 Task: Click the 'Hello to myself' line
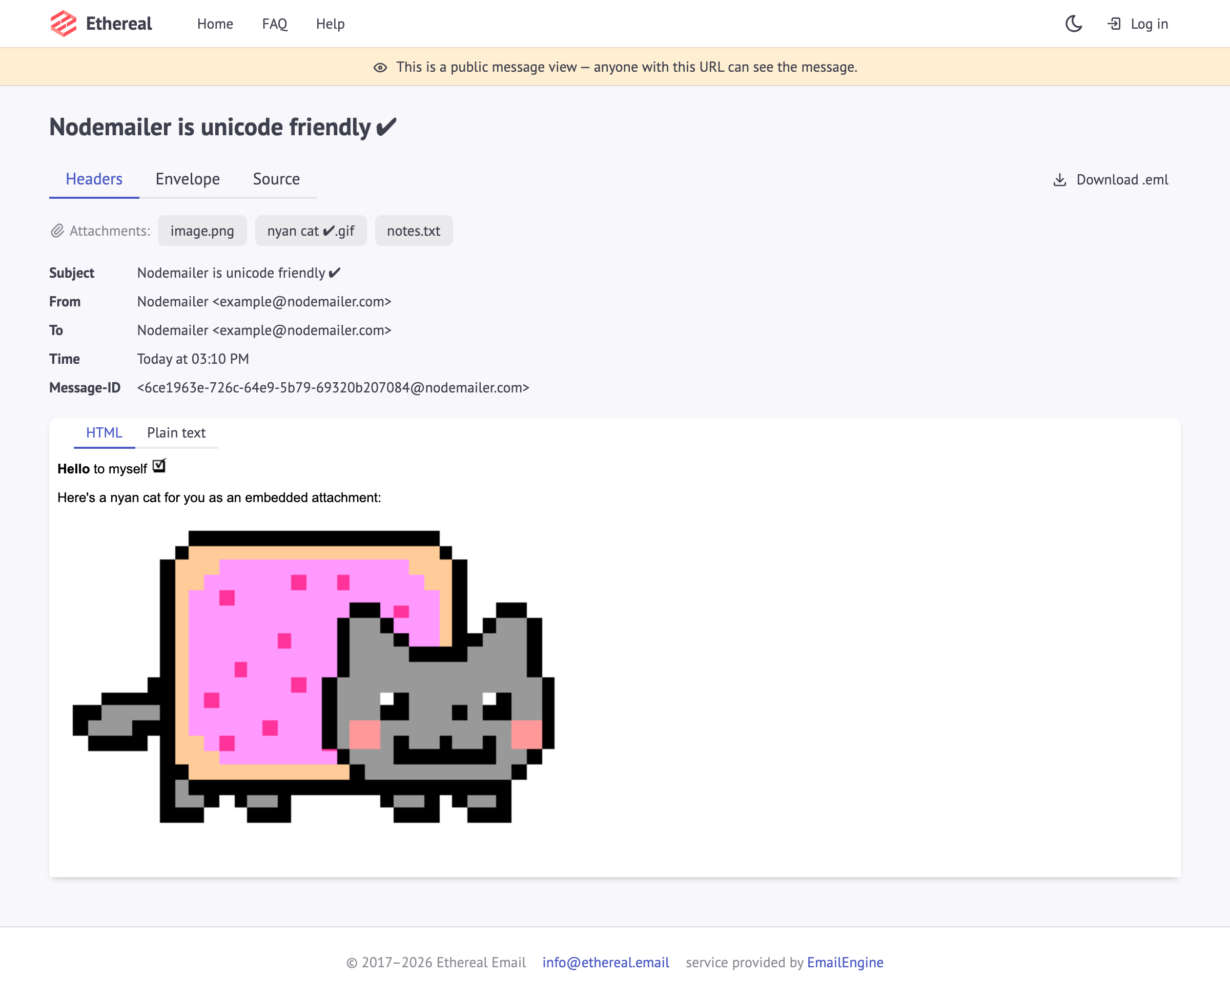[111, 468]
